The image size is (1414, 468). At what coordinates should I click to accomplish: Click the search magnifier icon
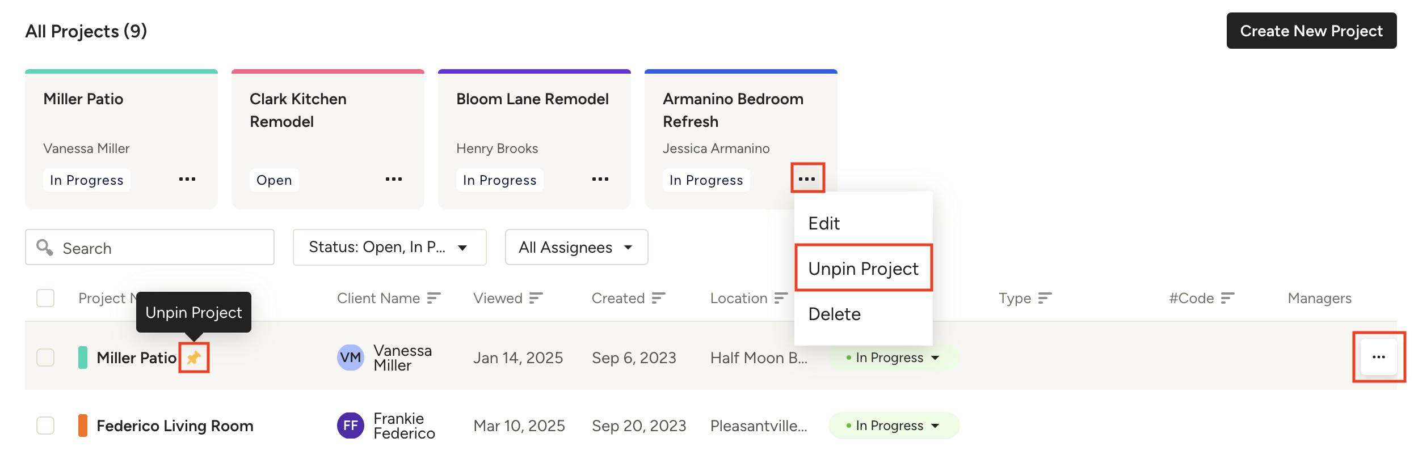click(44, 248)
